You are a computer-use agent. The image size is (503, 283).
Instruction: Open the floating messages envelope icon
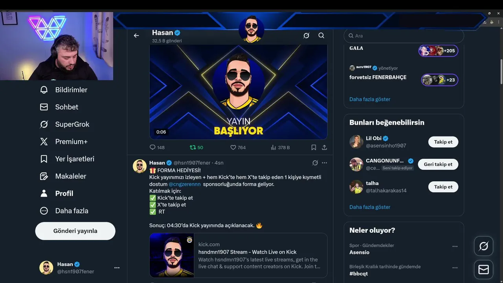tap(484, 270)
